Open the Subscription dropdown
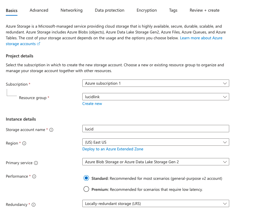Screen dimensions: 254x220 [156, 83]
